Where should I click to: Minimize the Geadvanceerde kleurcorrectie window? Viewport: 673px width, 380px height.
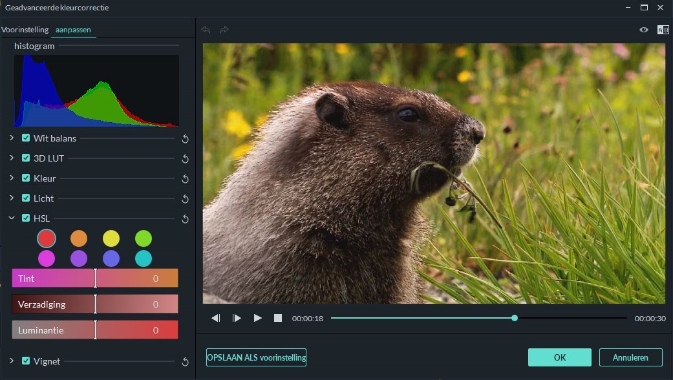point(628,8)
